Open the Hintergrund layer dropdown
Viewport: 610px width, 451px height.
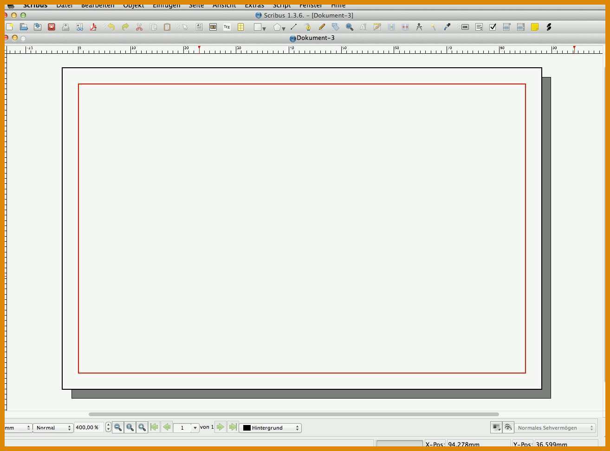pyautogui.click(x=270, y=428)
